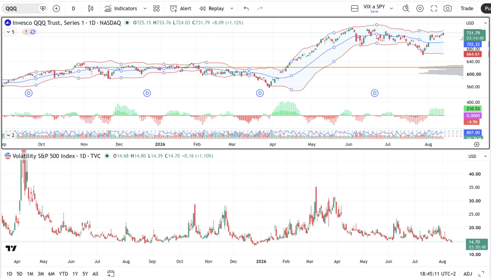Screen dimensions: 491x279
Task: Click the QQQ market status green dot
Action: pyautogui.click(x=127, y=22)
